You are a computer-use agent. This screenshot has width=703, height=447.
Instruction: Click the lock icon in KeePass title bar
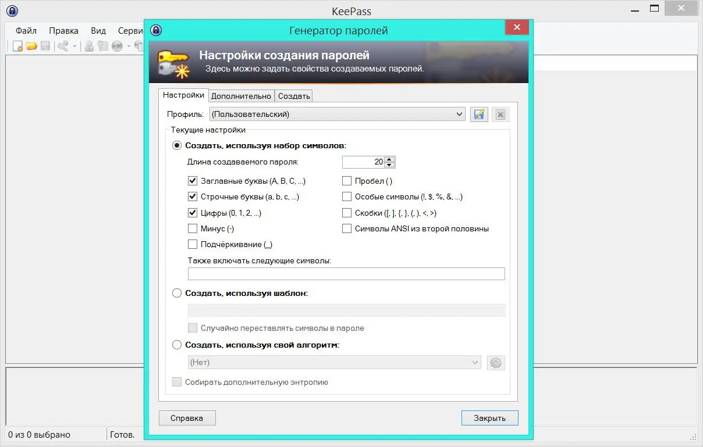click(12, 10)
